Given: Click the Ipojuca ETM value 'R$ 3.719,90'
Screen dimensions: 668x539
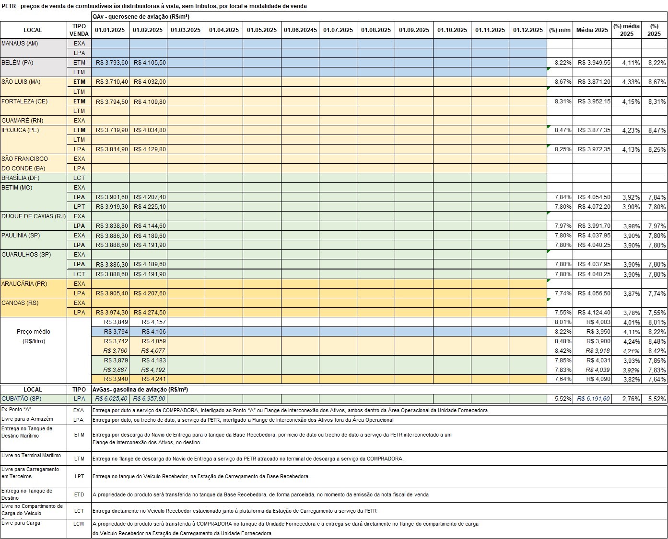Looking at the screenshot, I should 110,130.
